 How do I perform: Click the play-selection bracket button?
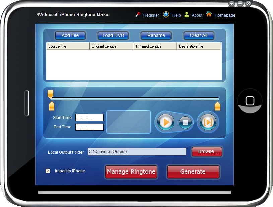coord(208,122)
